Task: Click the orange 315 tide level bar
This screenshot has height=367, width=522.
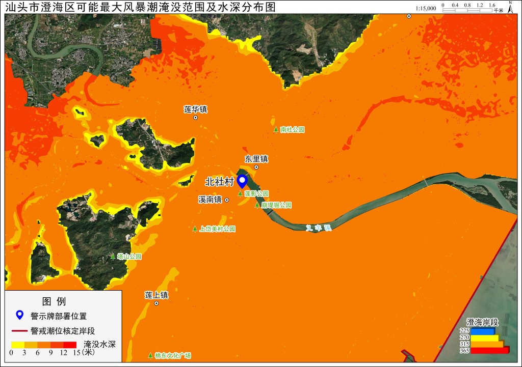Action: (x=487, y=344)
